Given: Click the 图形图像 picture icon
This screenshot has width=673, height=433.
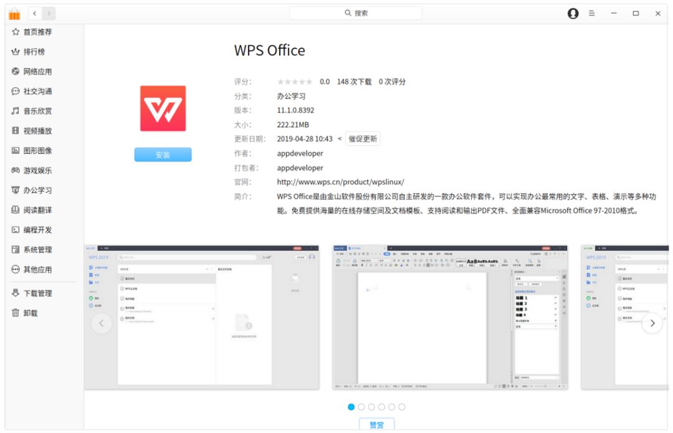Looking at the screenshot, I should (16, 150).
